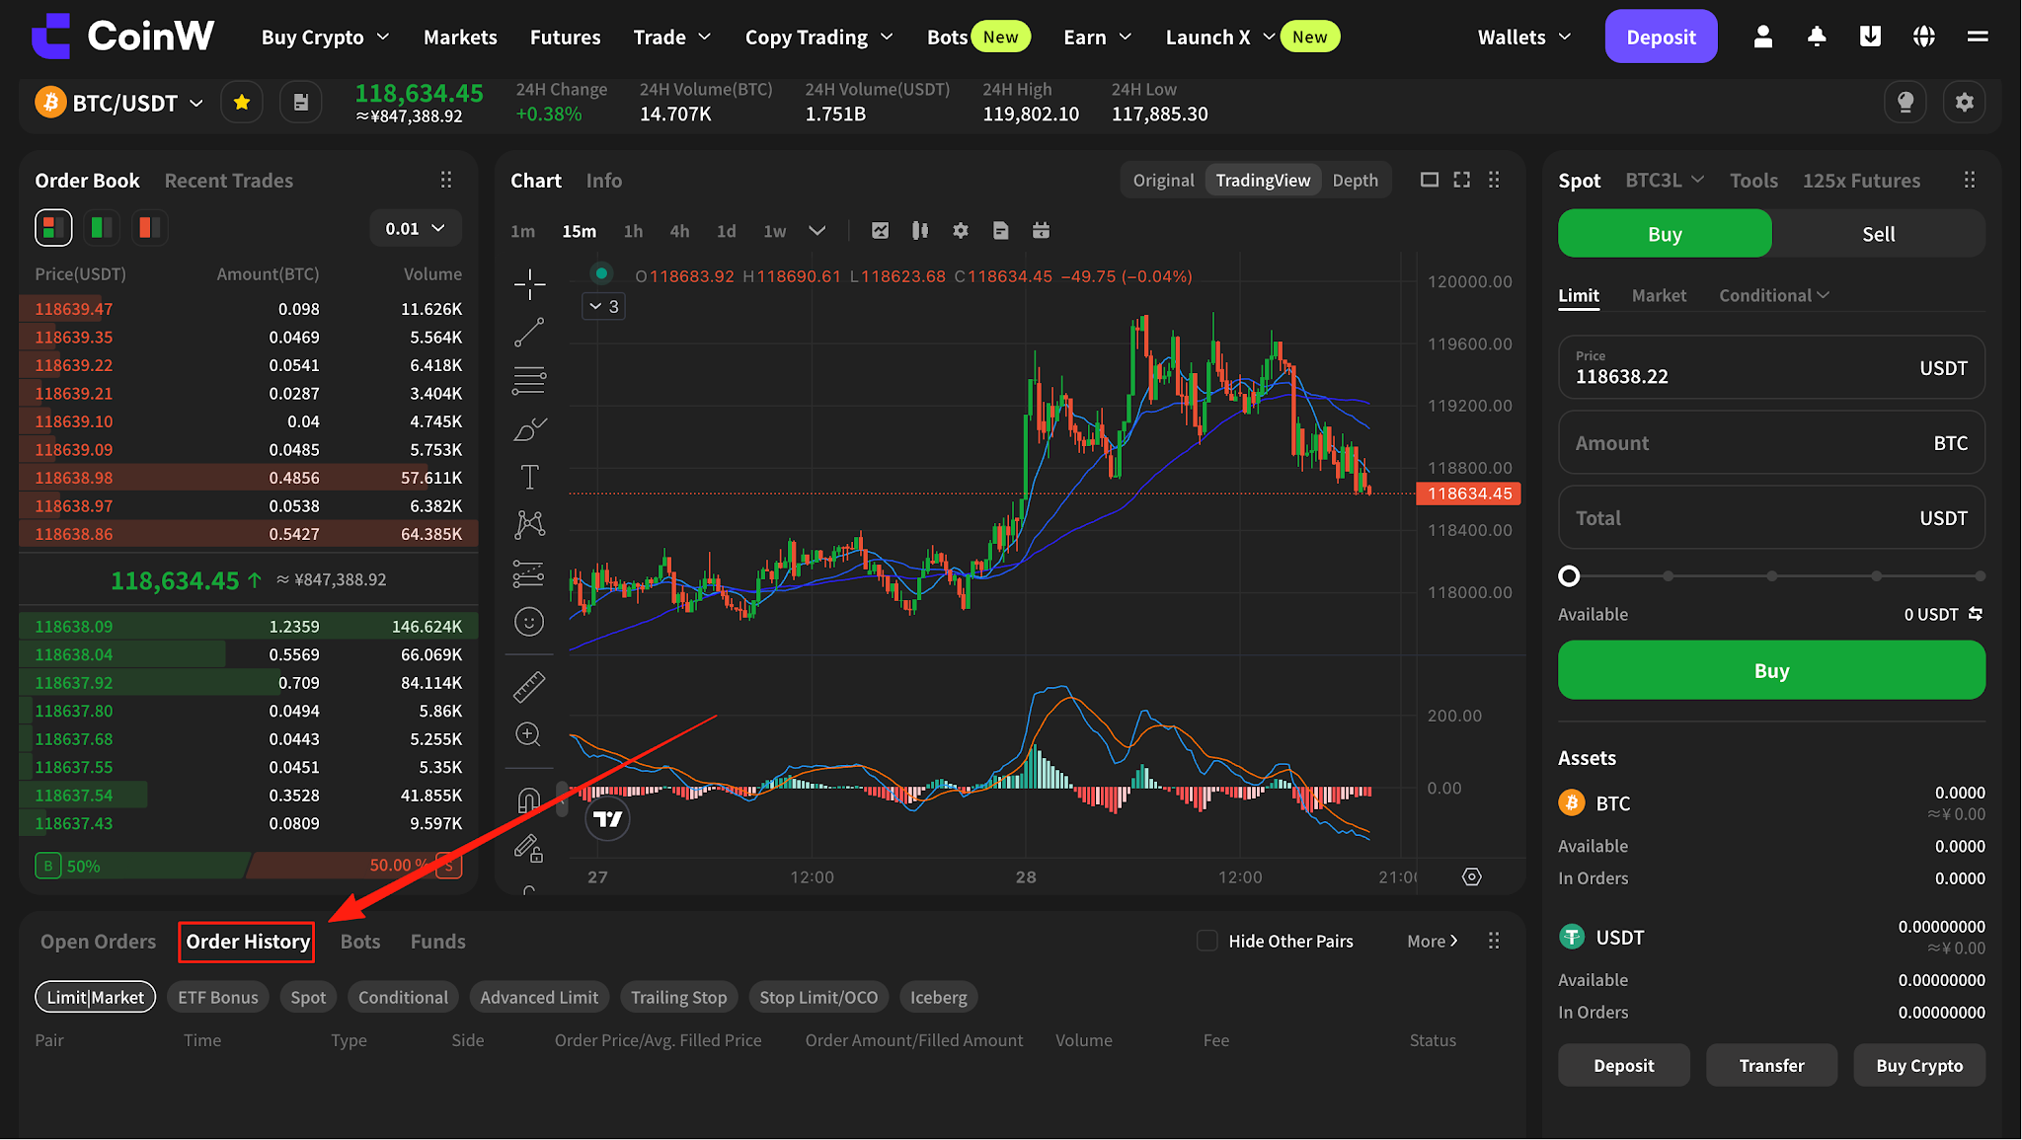Click the purple Deposit button
2022x1140 pixels.
[1661, 37]
